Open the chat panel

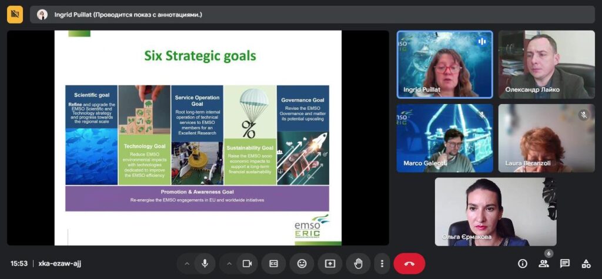[564, 263]
